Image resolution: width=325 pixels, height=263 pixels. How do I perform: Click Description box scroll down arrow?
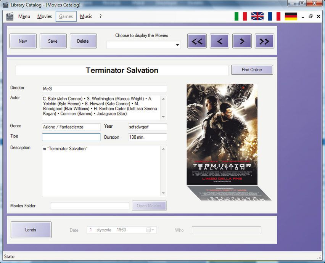tap(163, 193)
